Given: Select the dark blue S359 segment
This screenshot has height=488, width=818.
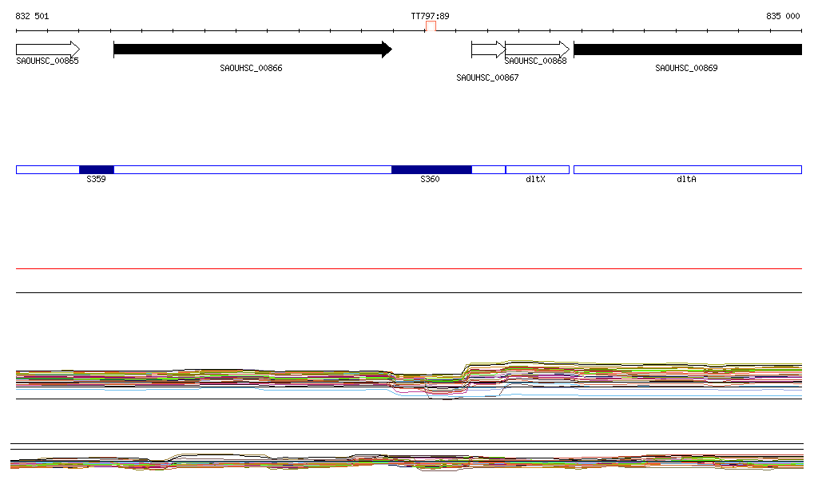Looking at the screenshot, I should [x=97, y=169].
